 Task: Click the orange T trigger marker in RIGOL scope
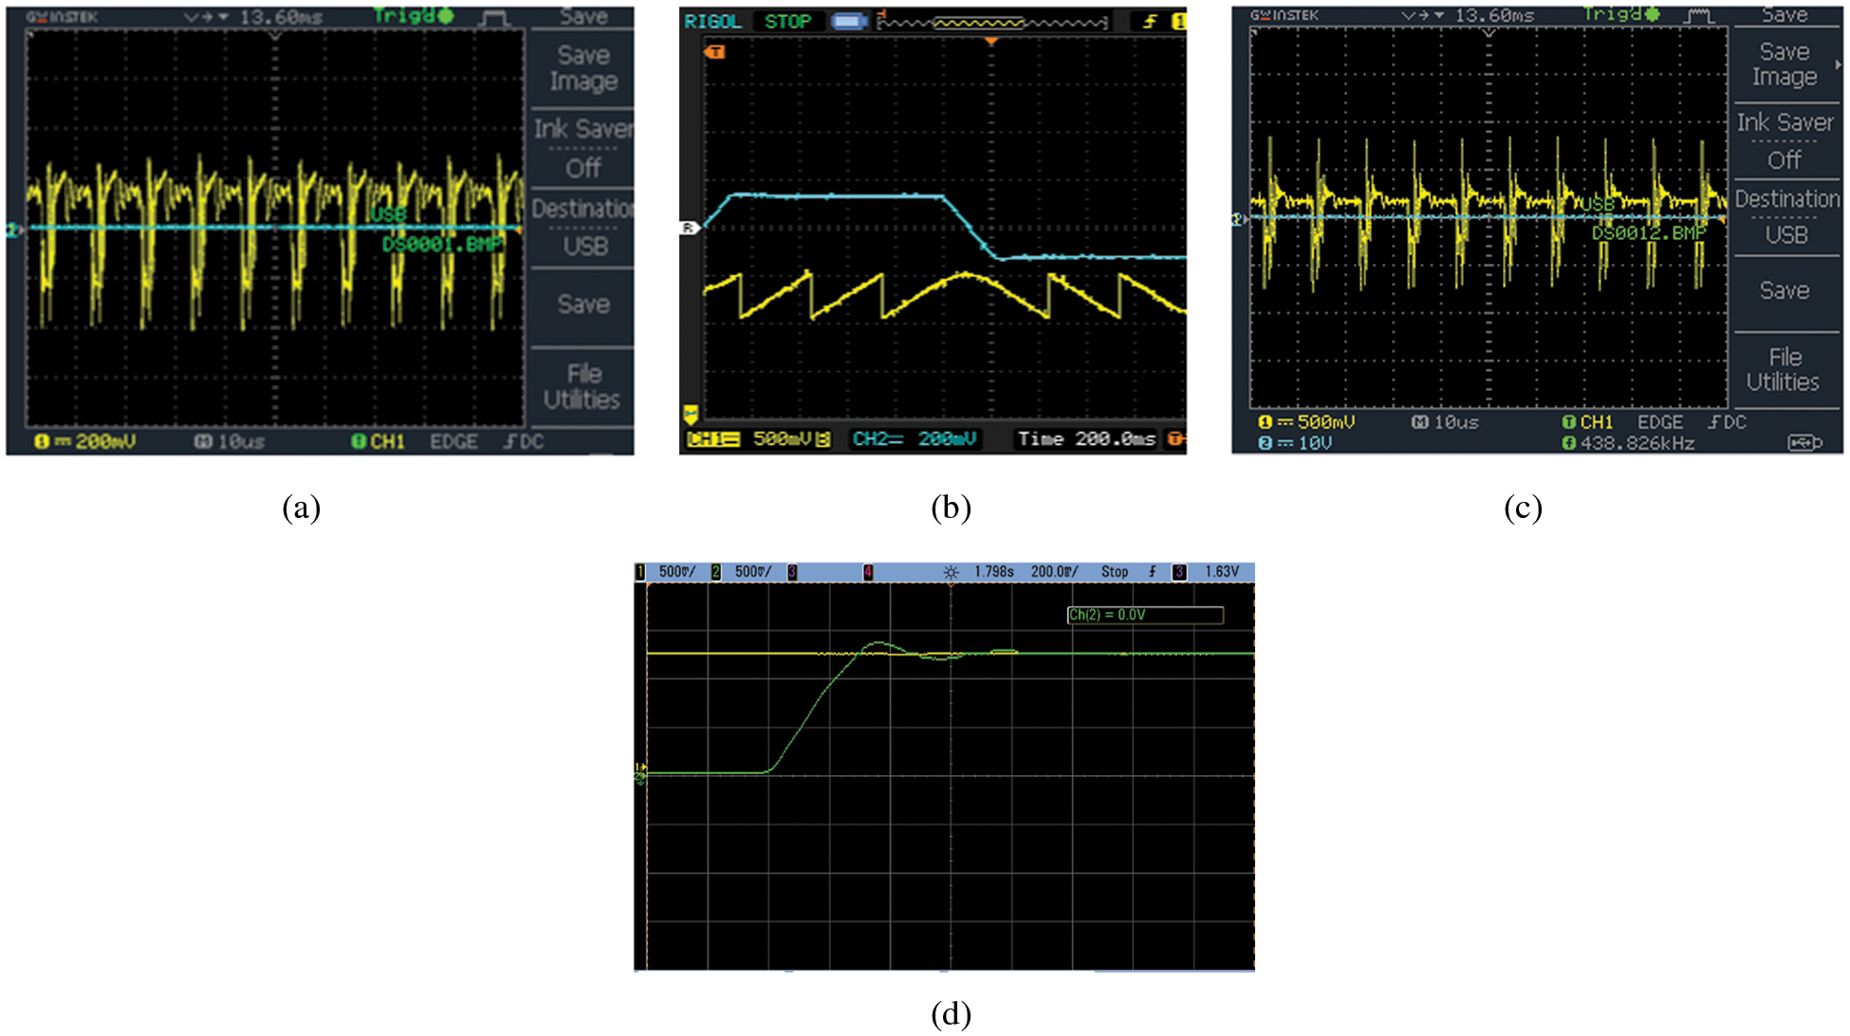click(x=715, y=52)
